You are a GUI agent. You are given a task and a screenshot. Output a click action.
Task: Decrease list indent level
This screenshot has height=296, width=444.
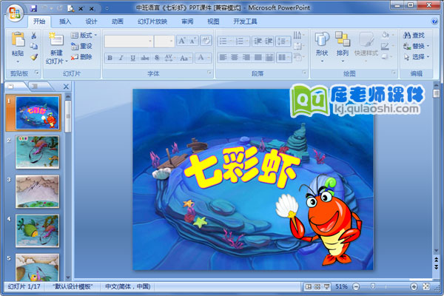click(258, 41)
